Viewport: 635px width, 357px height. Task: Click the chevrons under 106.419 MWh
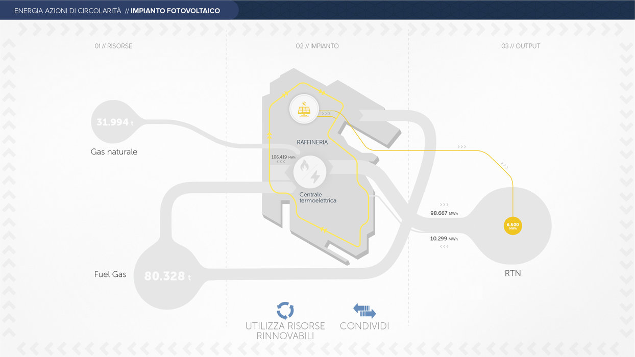tap(280, 162)
